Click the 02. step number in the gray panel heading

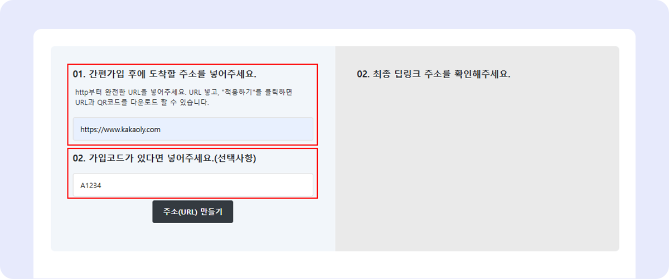(363, 74)
